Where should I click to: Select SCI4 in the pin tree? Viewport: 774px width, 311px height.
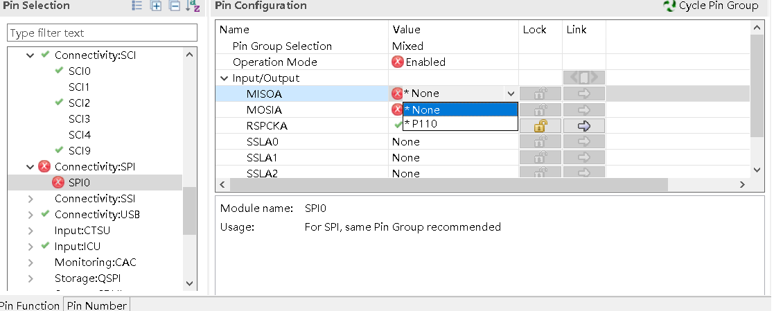click(80, 135)
